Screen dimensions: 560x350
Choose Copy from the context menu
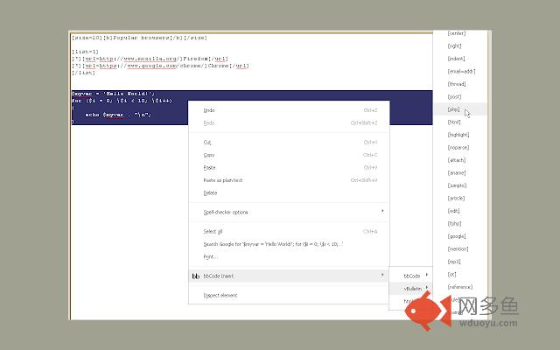click(209, 155)
